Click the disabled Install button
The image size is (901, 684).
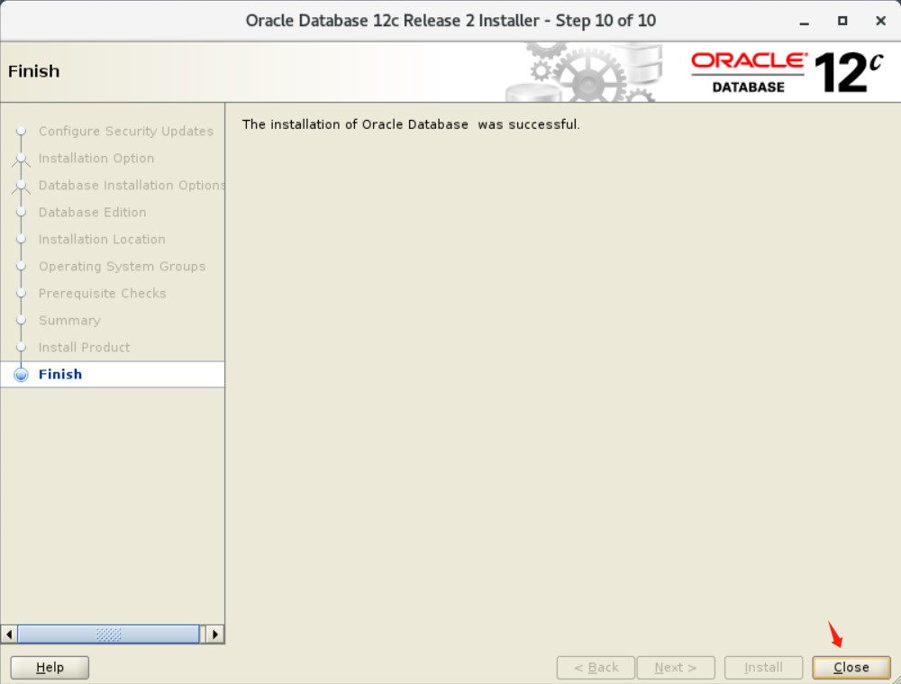tap(763, 668)
